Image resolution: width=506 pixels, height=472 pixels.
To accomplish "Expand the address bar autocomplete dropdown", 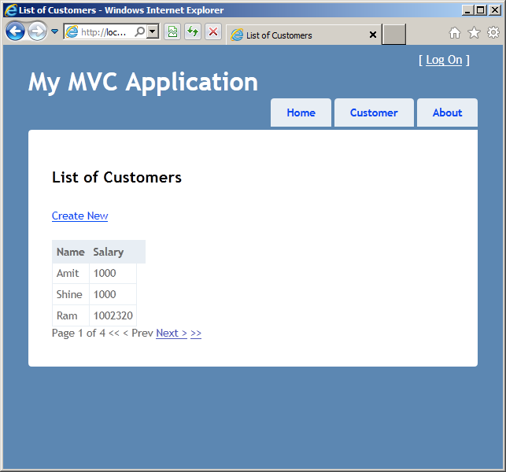I will [153, 31].
